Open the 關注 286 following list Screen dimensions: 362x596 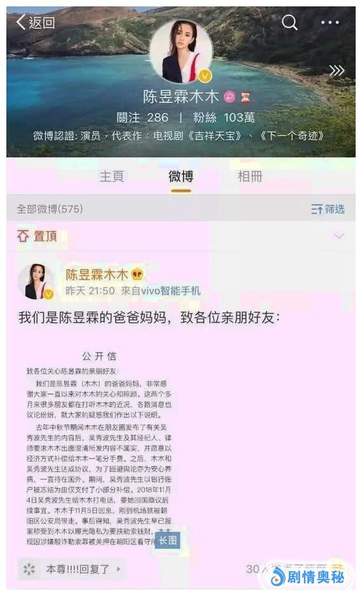click(x=142, y=118)
